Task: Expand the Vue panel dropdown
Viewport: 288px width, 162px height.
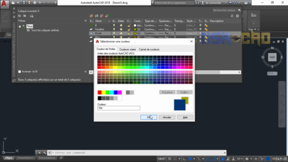Action: [255, 29]
